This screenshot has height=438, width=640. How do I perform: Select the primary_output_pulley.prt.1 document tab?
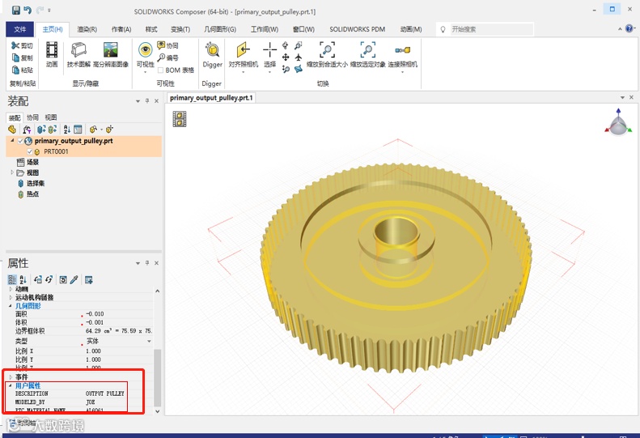[x=211, y=98]
